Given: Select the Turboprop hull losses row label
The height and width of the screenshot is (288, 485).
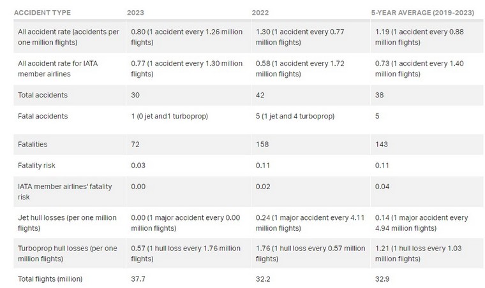Looking at the screenshot, I should pos(68,254).
